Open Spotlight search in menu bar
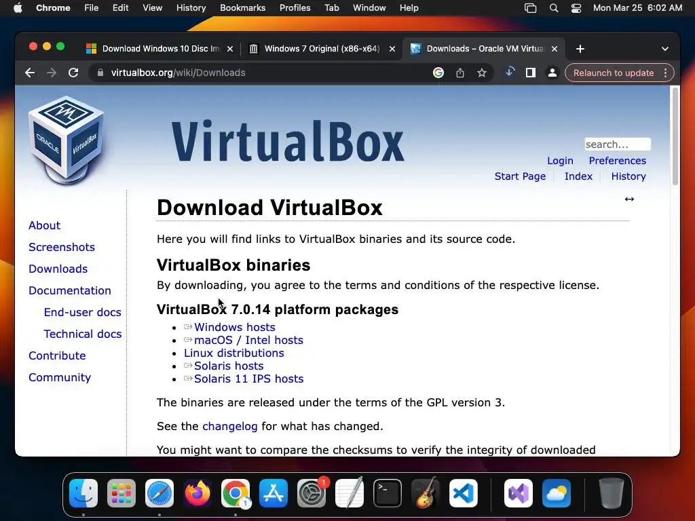 click(x=554, y=8)
